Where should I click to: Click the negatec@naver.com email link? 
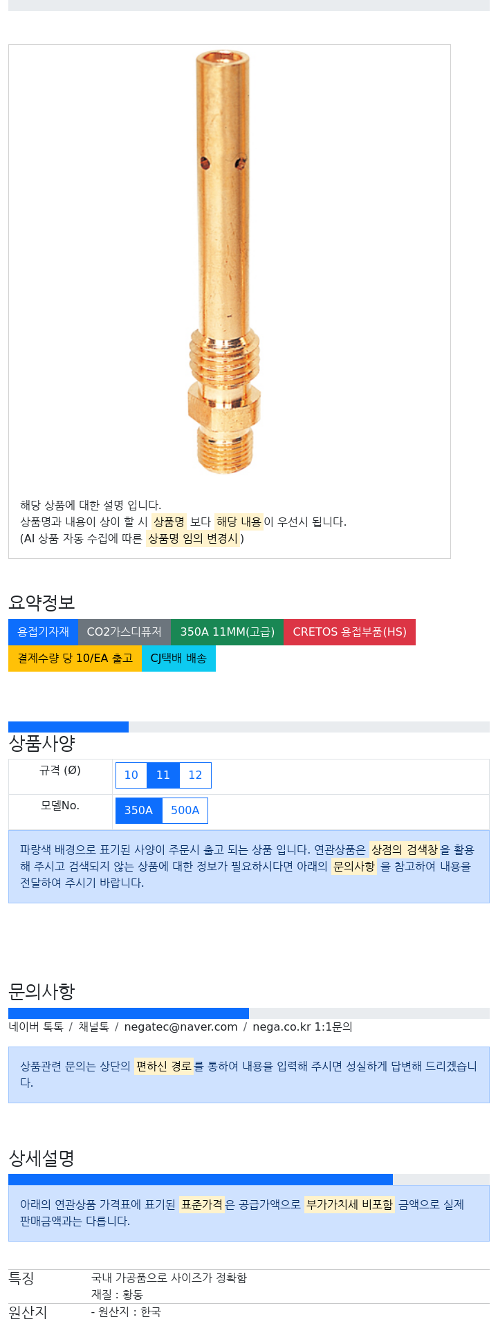(x=181, y=1027)
